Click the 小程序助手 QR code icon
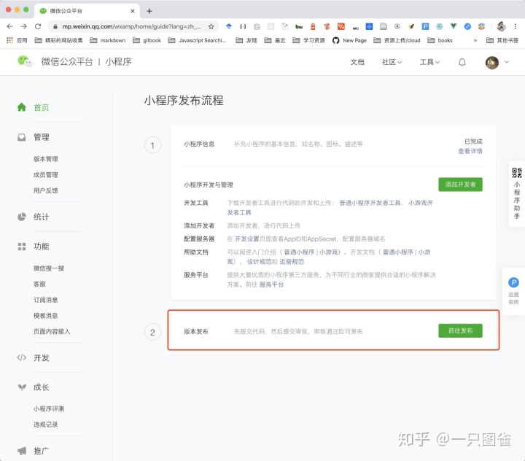 click(x=517, y=173)
